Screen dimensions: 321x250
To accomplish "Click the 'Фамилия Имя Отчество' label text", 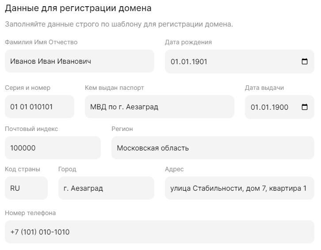I will 41,42.
